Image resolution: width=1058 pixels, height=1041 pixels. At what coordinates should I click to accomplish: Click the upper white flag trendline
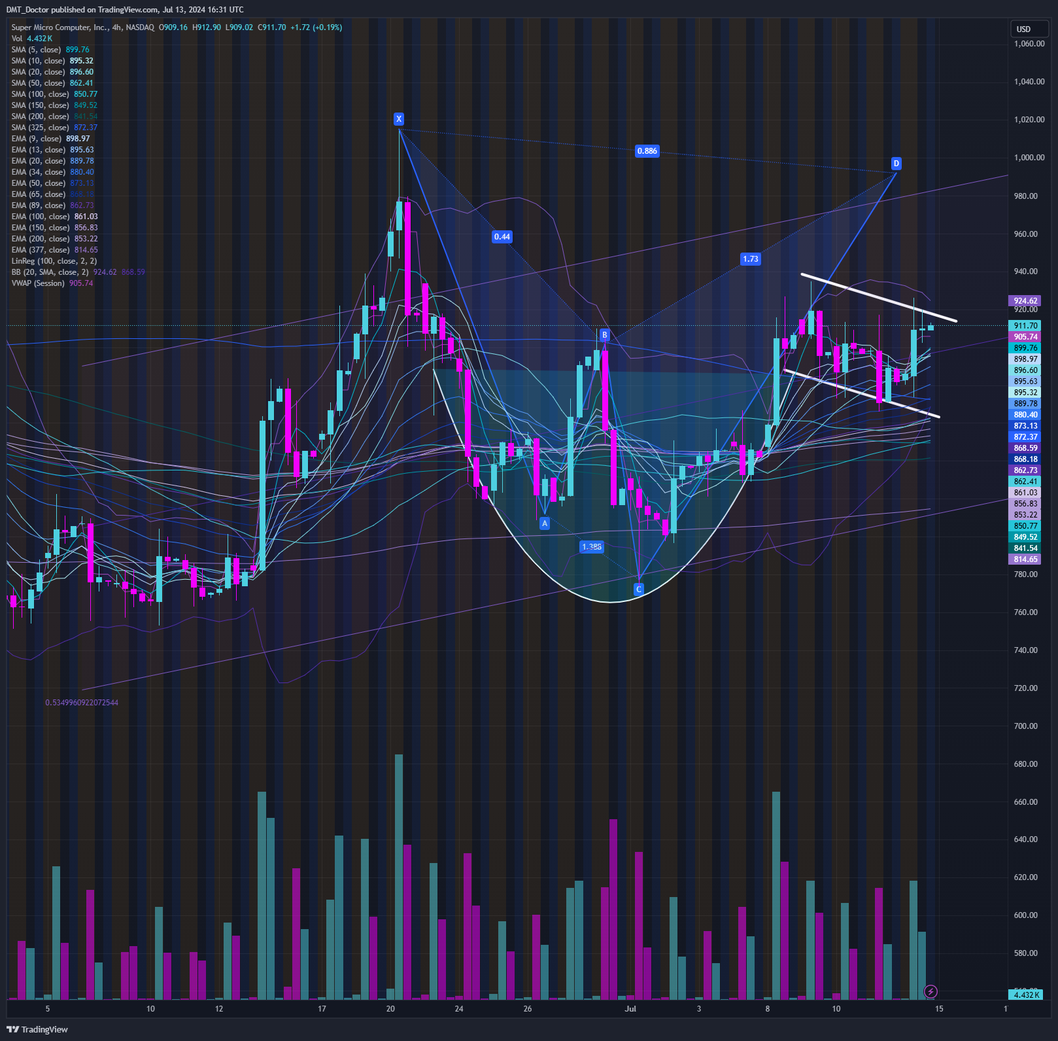879,298
